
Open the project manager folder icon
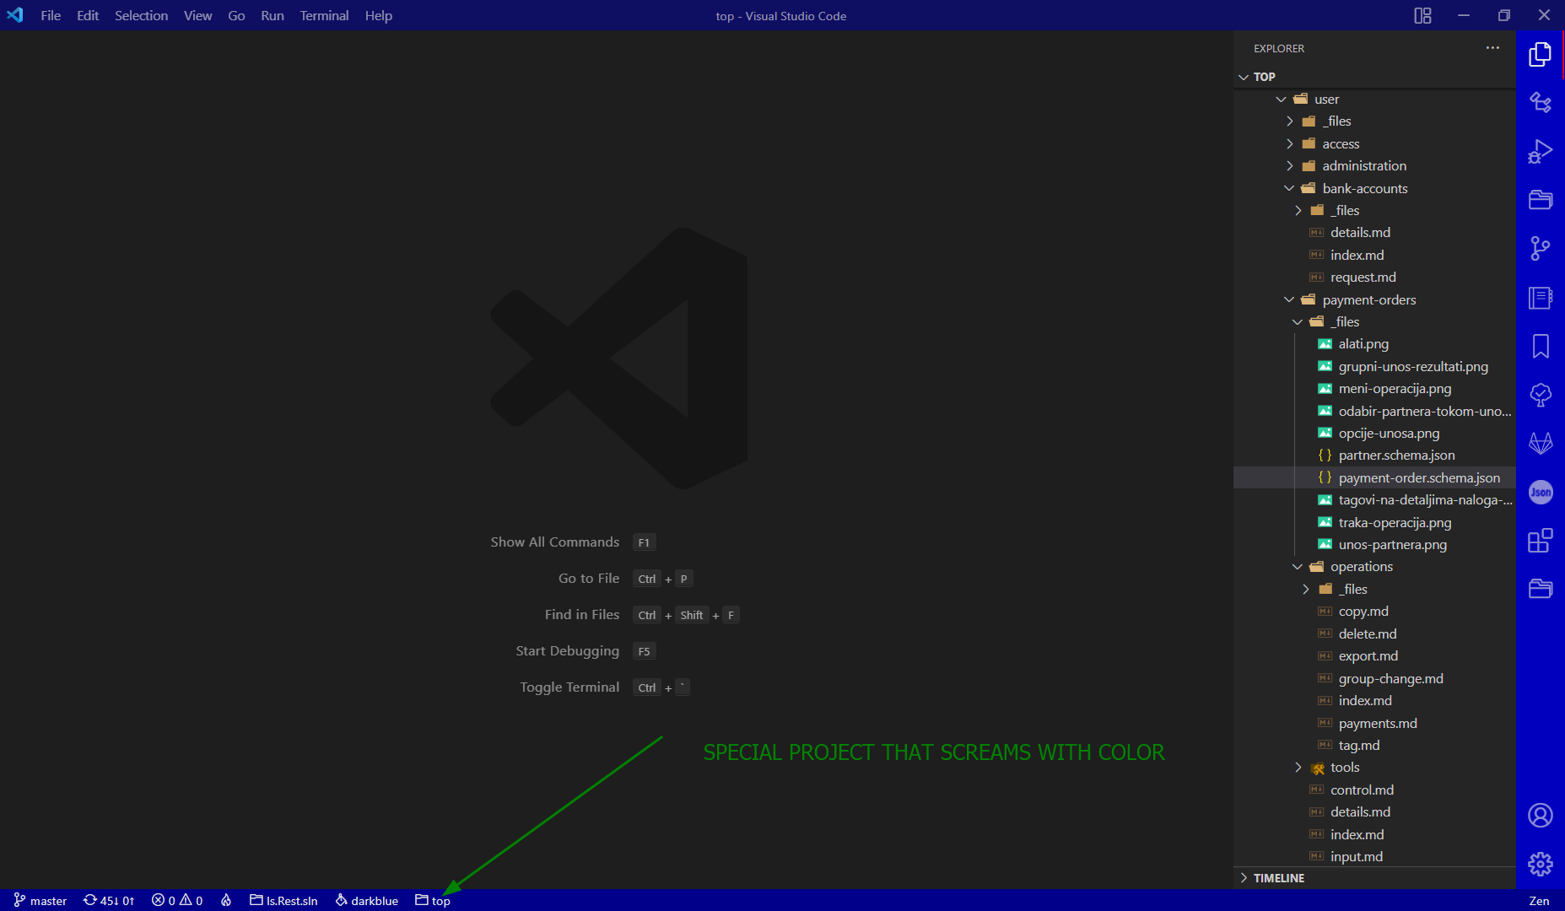pyautogui.click(x=1541, y=200)
